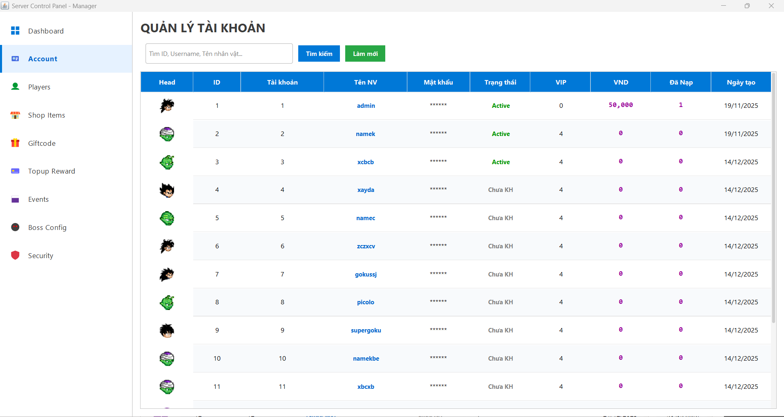Click the Trạng thái column header
This screenshot has height=417, width=784.
pos(500,82)
